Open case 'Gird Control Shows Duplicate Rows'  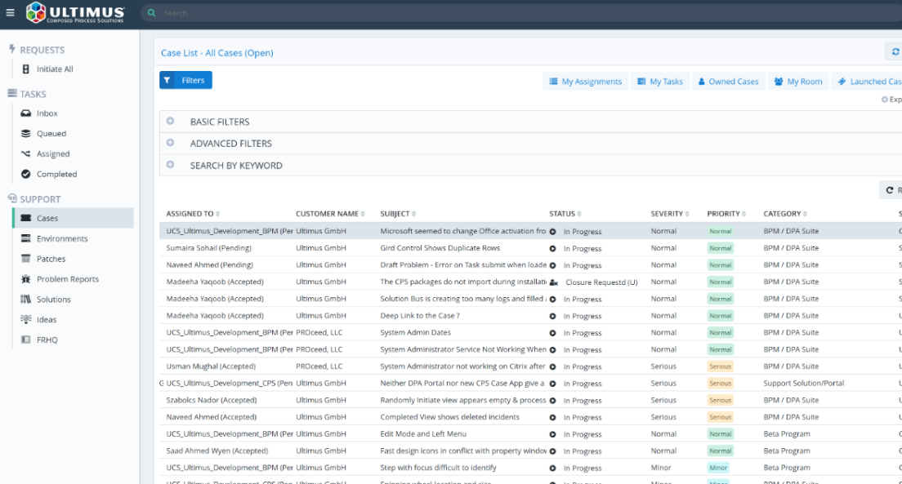pos(440,248)
